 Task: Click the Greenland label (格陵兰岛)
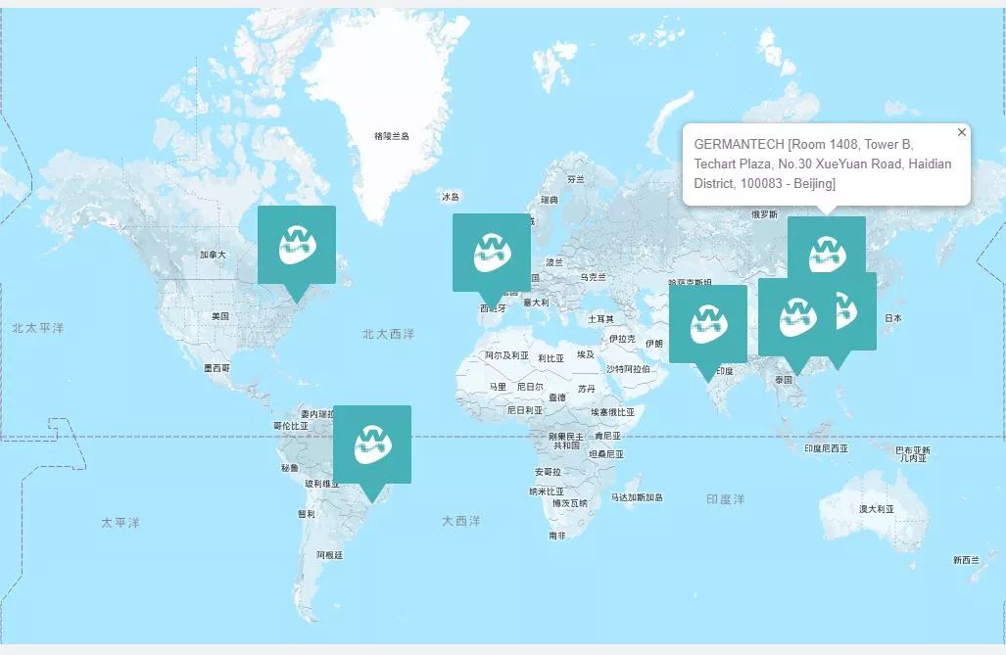tap(391, 136)
